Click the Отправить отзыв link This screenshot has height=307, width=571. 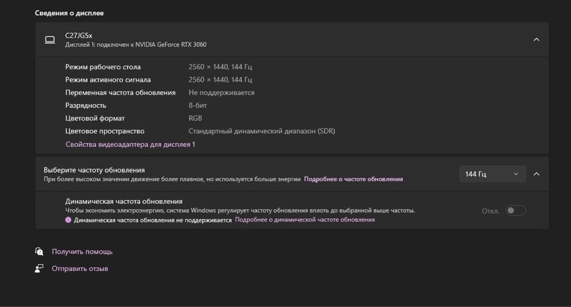(80, 268)
